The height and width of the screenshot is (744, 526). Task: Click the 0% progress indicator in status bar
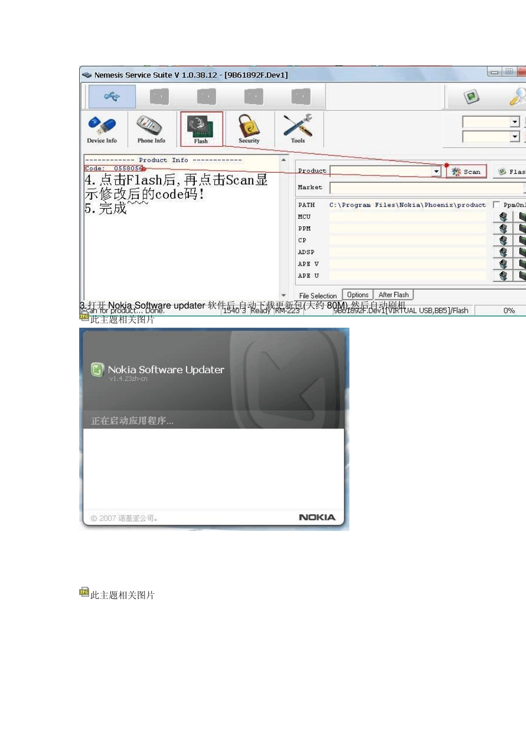pos(509,311)
